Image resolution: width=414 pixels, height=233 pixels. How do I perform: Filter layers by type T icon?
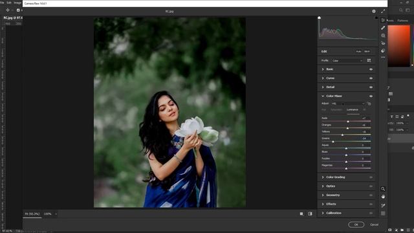pos(392,116)
